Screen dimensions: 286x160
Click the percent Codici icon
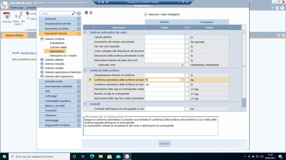pos(28,14)
